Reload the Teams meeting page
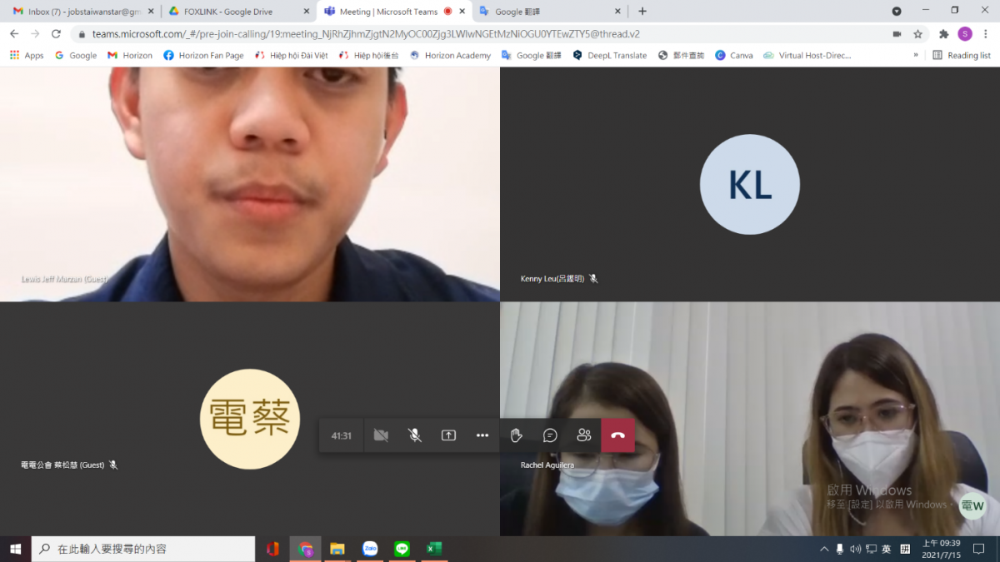This screenshot has height=562, width=1000. point(56,34)
